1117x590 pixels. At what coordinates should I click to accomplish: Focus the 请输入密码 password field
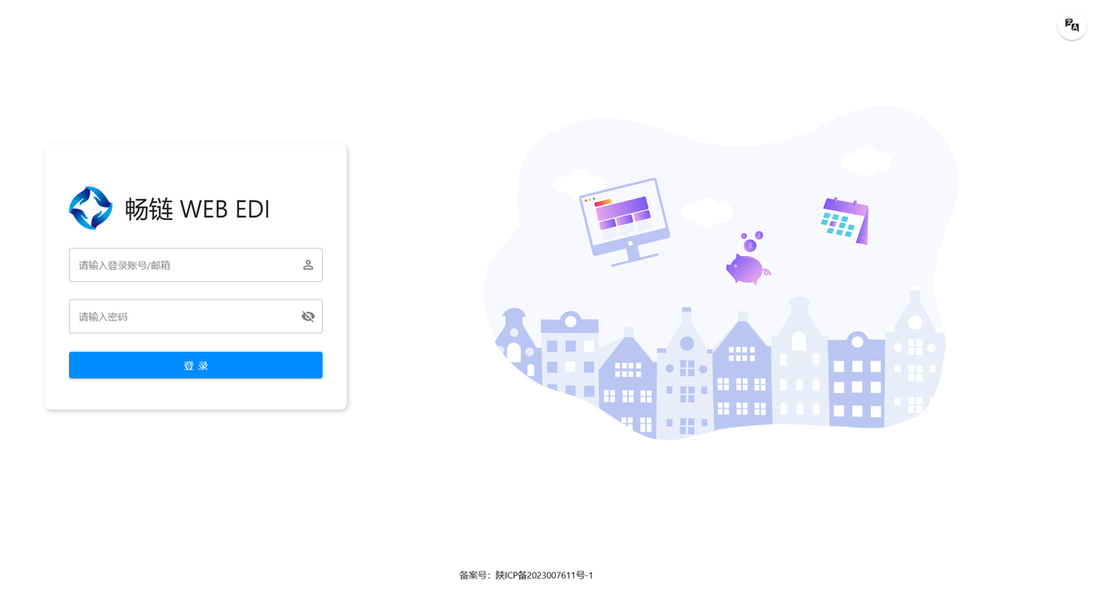point(195,316)
